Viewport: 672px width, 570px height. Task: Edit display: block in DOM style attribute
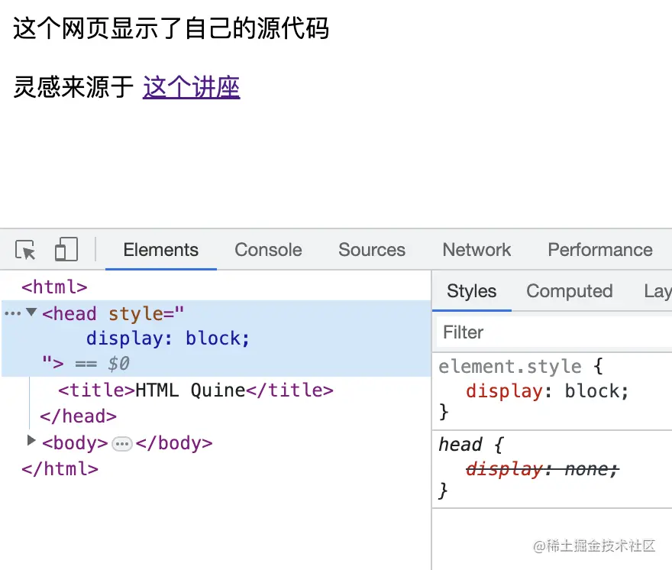[x=167, y=338]
